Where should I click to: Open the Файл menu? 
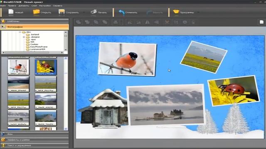pos(3,5)
